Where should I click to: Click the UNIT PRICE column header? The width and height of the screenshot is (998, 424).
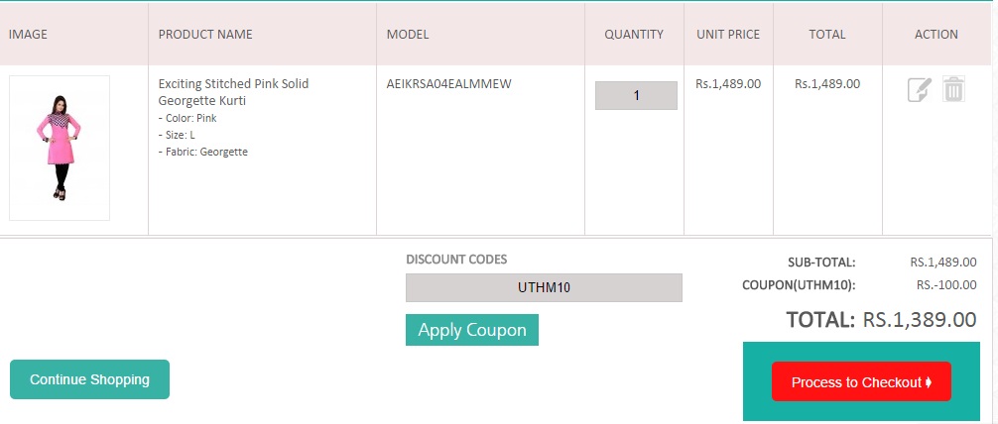coord(728,35)
